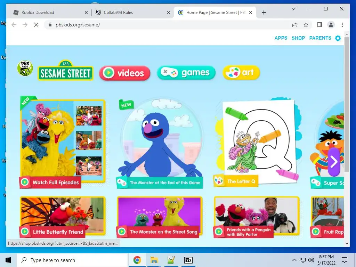The width and height of the screenshot is (356, 267).
Task: Open File Explorer from the taskbar
Action: click(154, 260)
